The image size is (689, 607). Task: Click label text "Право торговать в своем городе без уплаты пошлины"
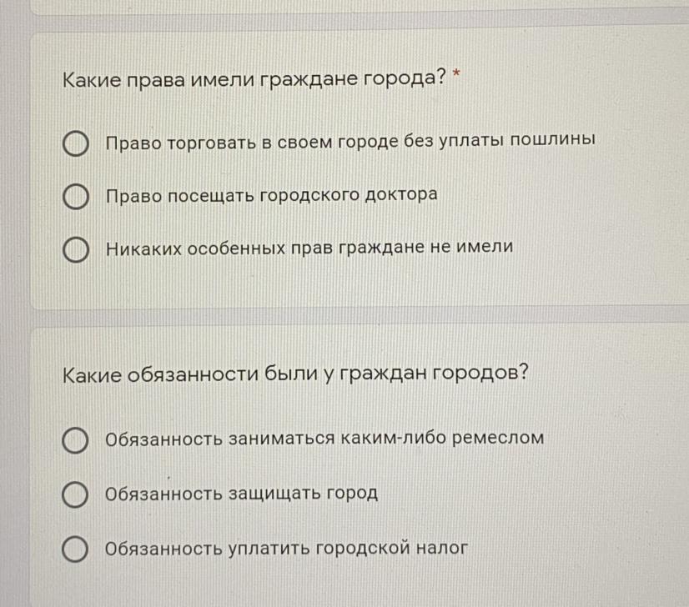tap(350, 142)
